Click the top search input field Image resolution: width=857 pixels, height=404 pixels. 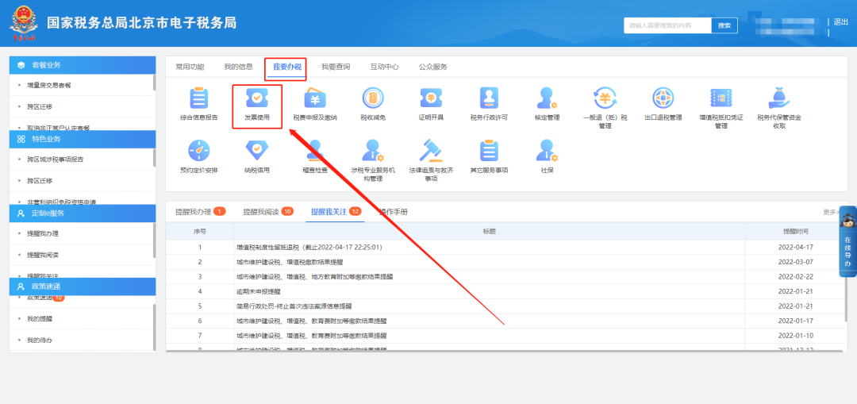pyautogui.click(x=667, y=25)
